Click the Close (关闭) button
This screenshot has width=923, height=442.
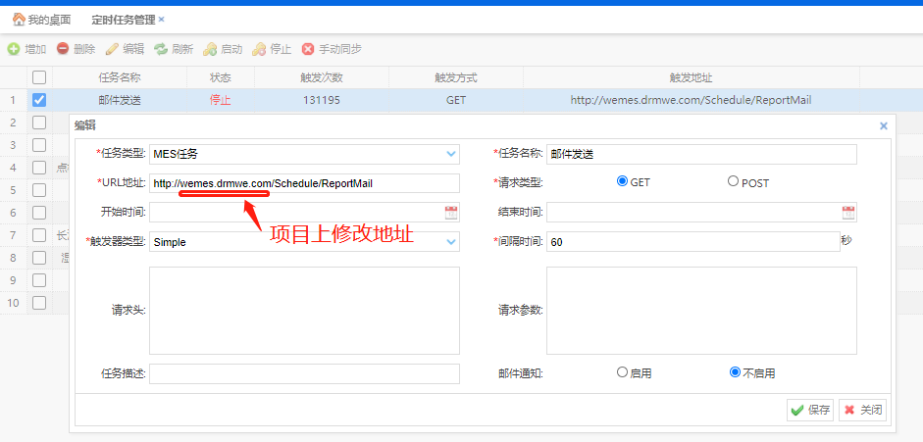pyautogui.click(x=862, y=410)
